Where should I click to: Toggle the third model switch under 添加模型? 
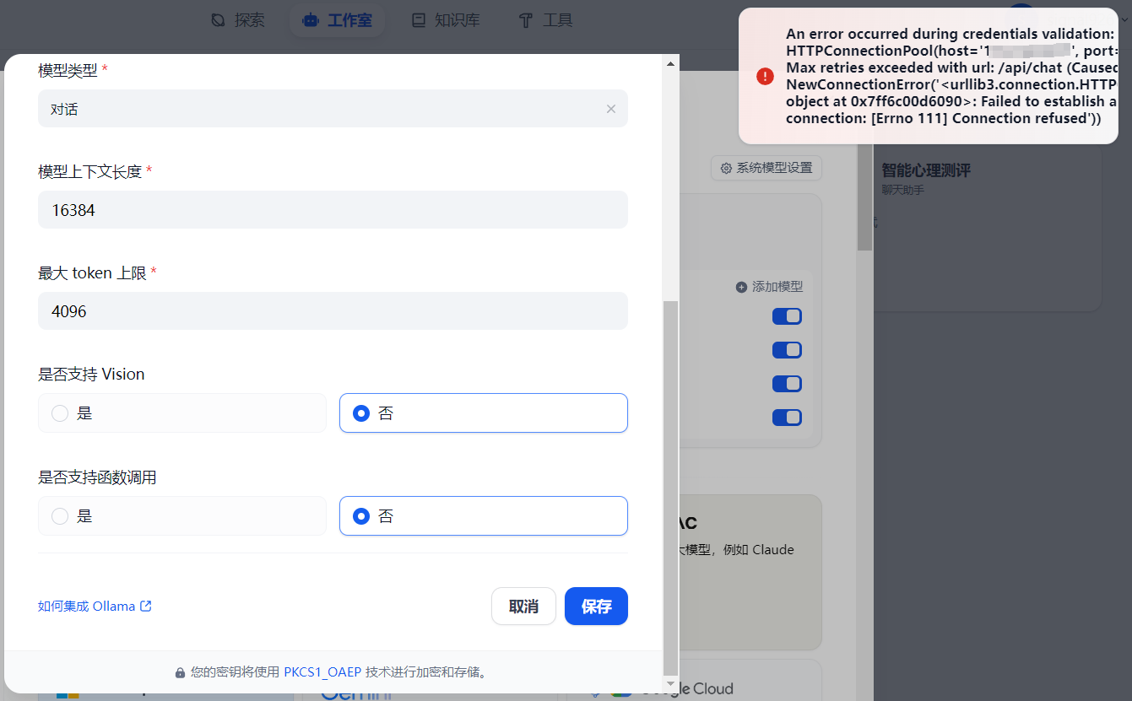click(787, 384)
